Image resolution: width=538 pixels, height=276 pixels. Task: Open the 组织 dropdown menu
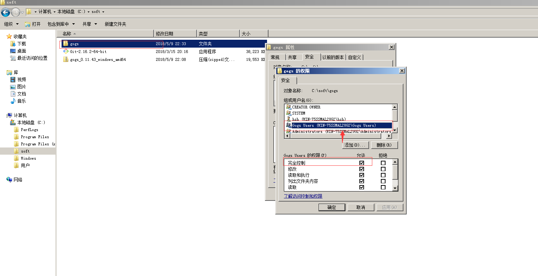(x=11, y=24)
